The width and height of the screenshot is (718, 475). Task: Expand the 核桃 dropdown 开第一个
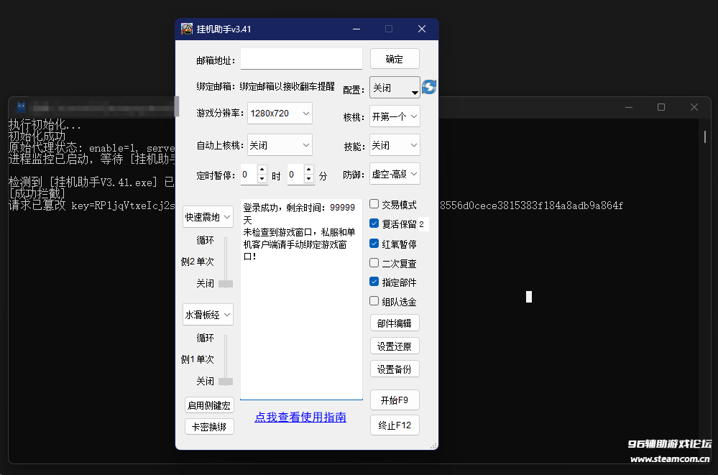click(395, 116)
